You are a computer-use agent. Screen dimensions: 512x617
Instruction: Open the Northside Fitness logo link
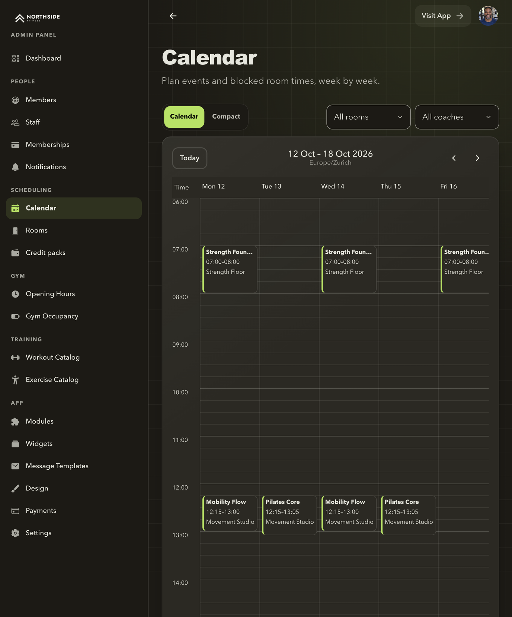37,17
